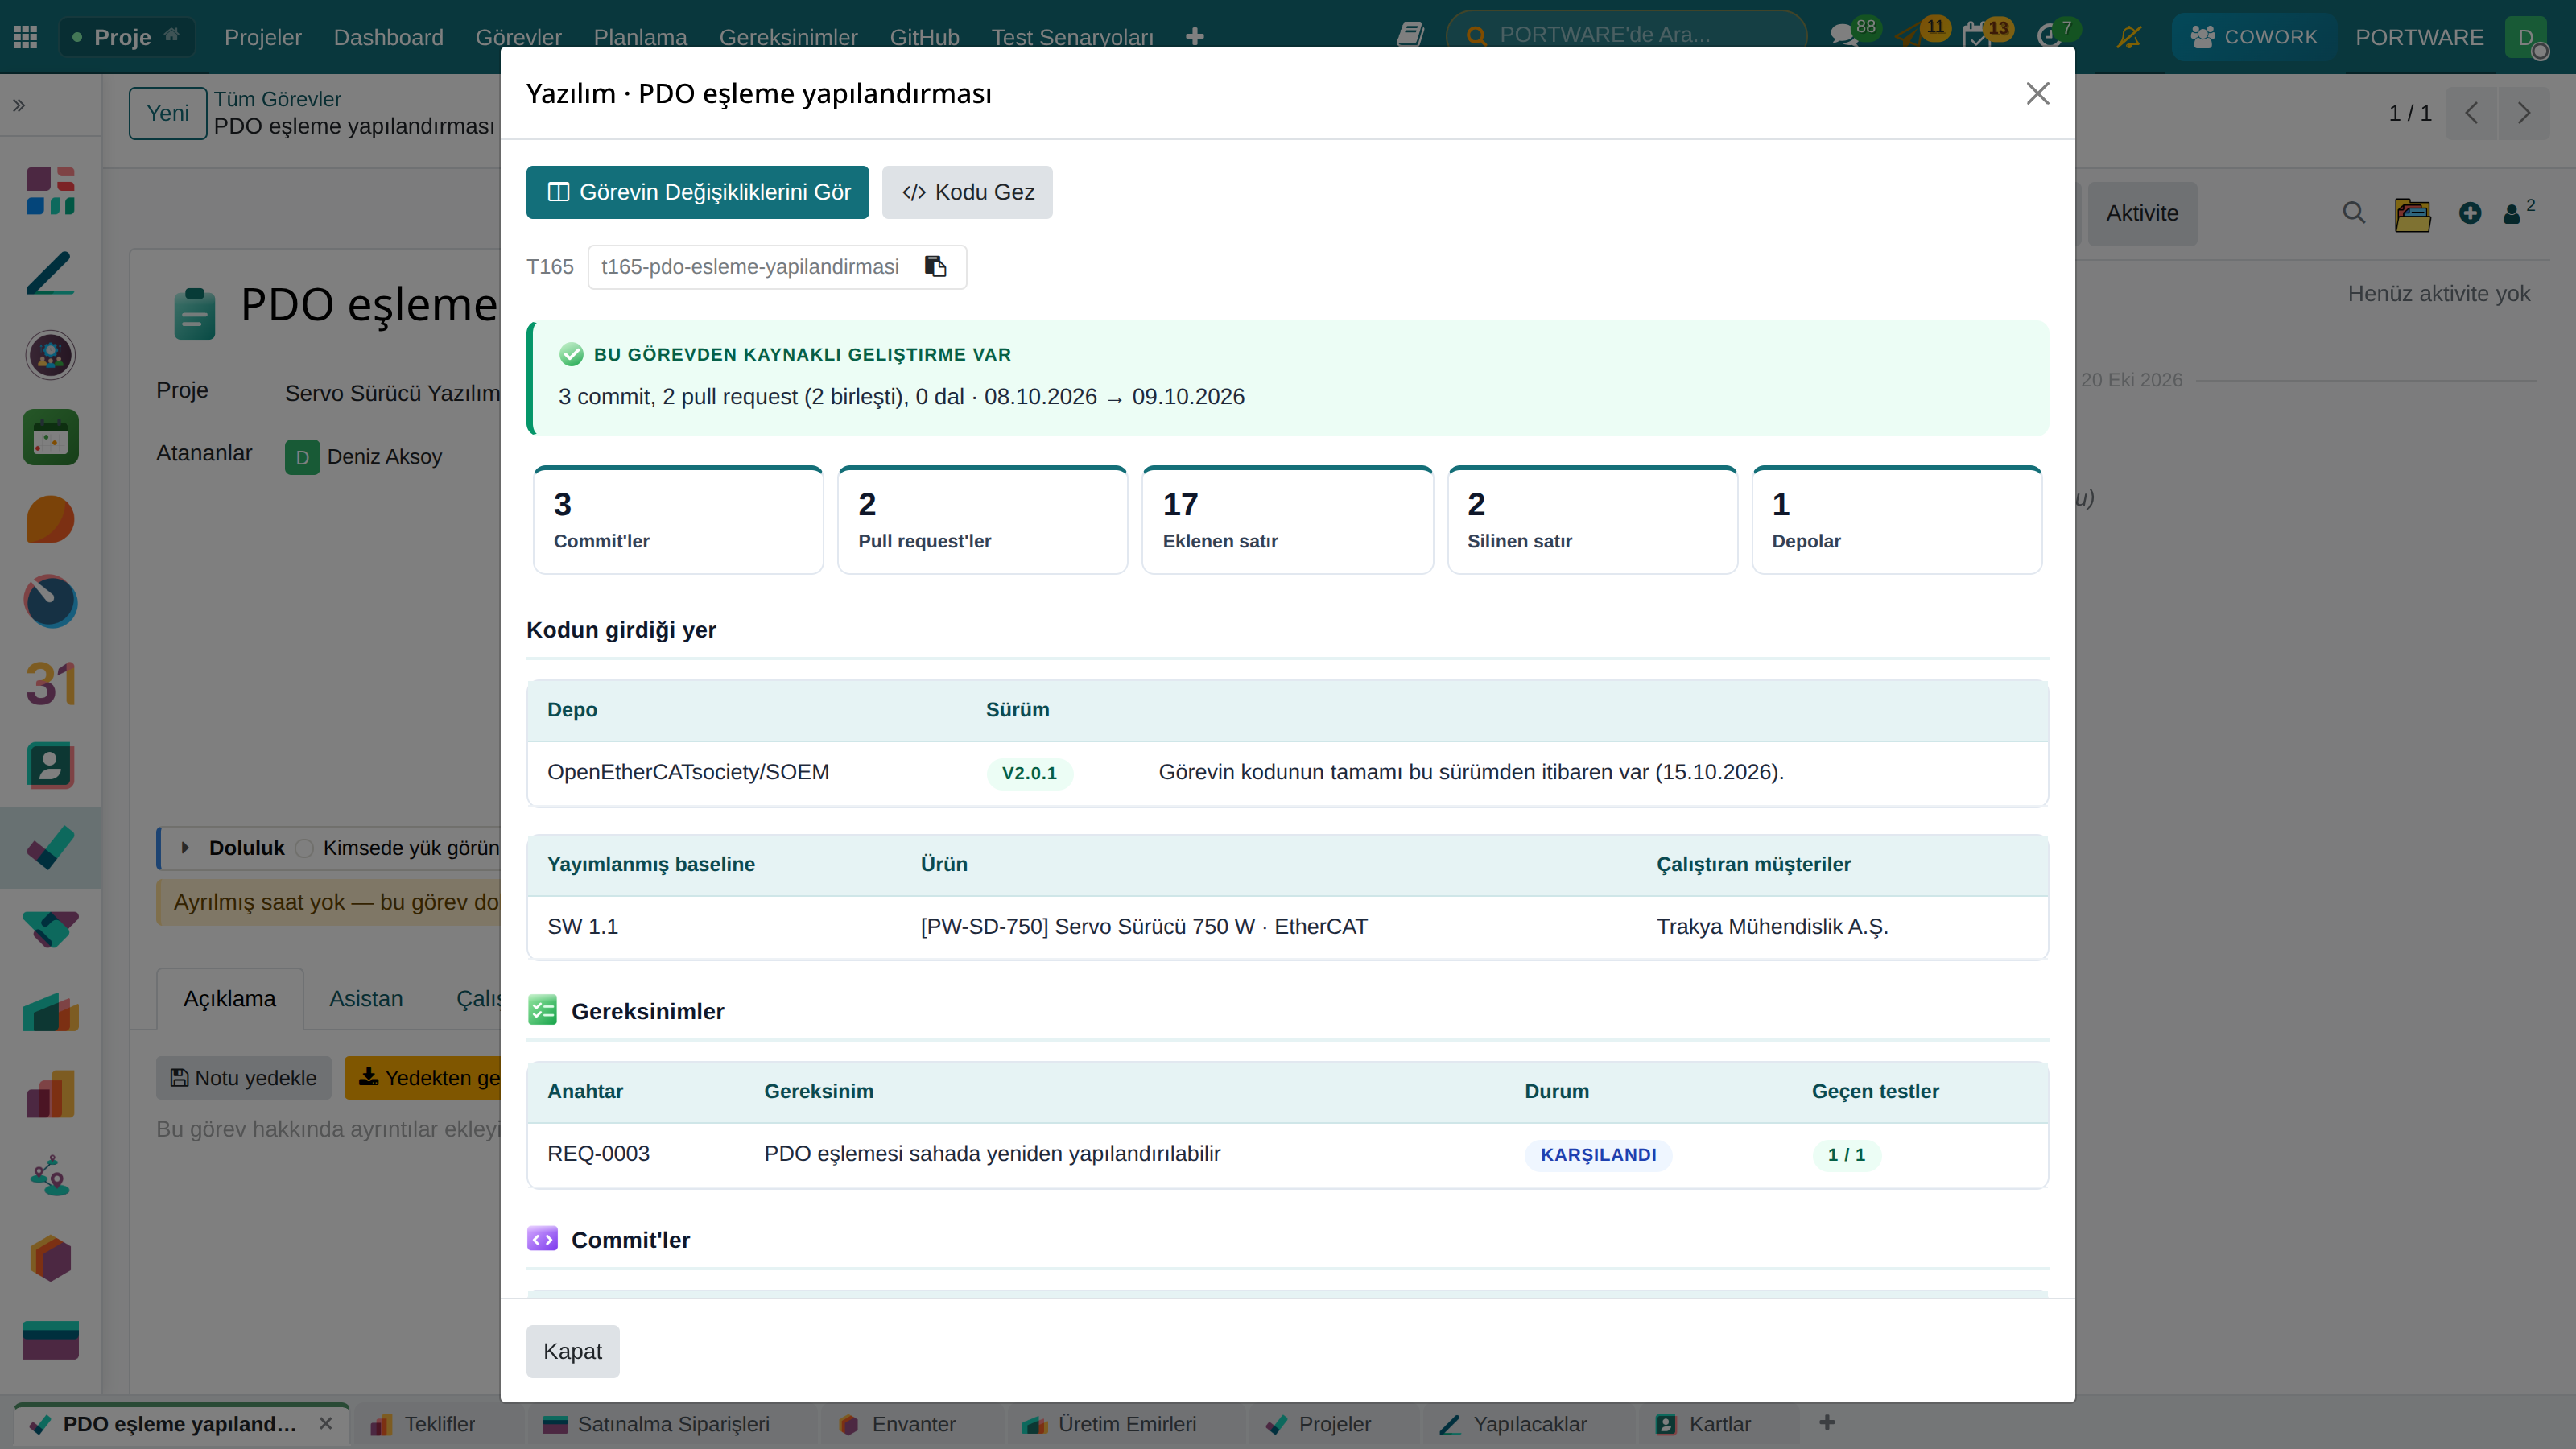Viewport: 2576px width, 1449px height.
Task: Close the PDO eşleme bottom tab
Action: [x=325, y=1423]
